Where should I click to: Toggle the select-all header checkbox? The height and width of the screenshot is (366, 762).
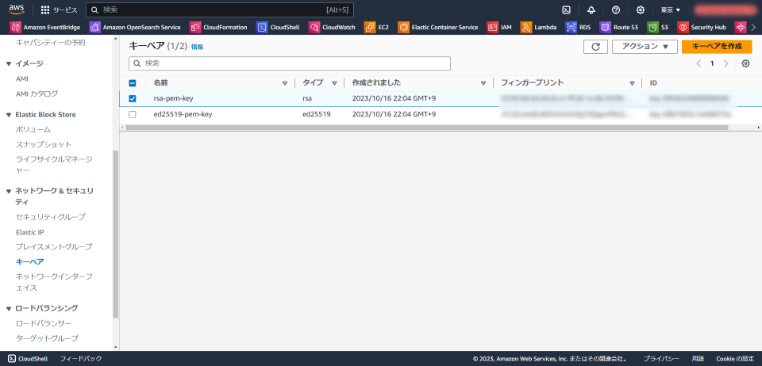click(133, 83)
